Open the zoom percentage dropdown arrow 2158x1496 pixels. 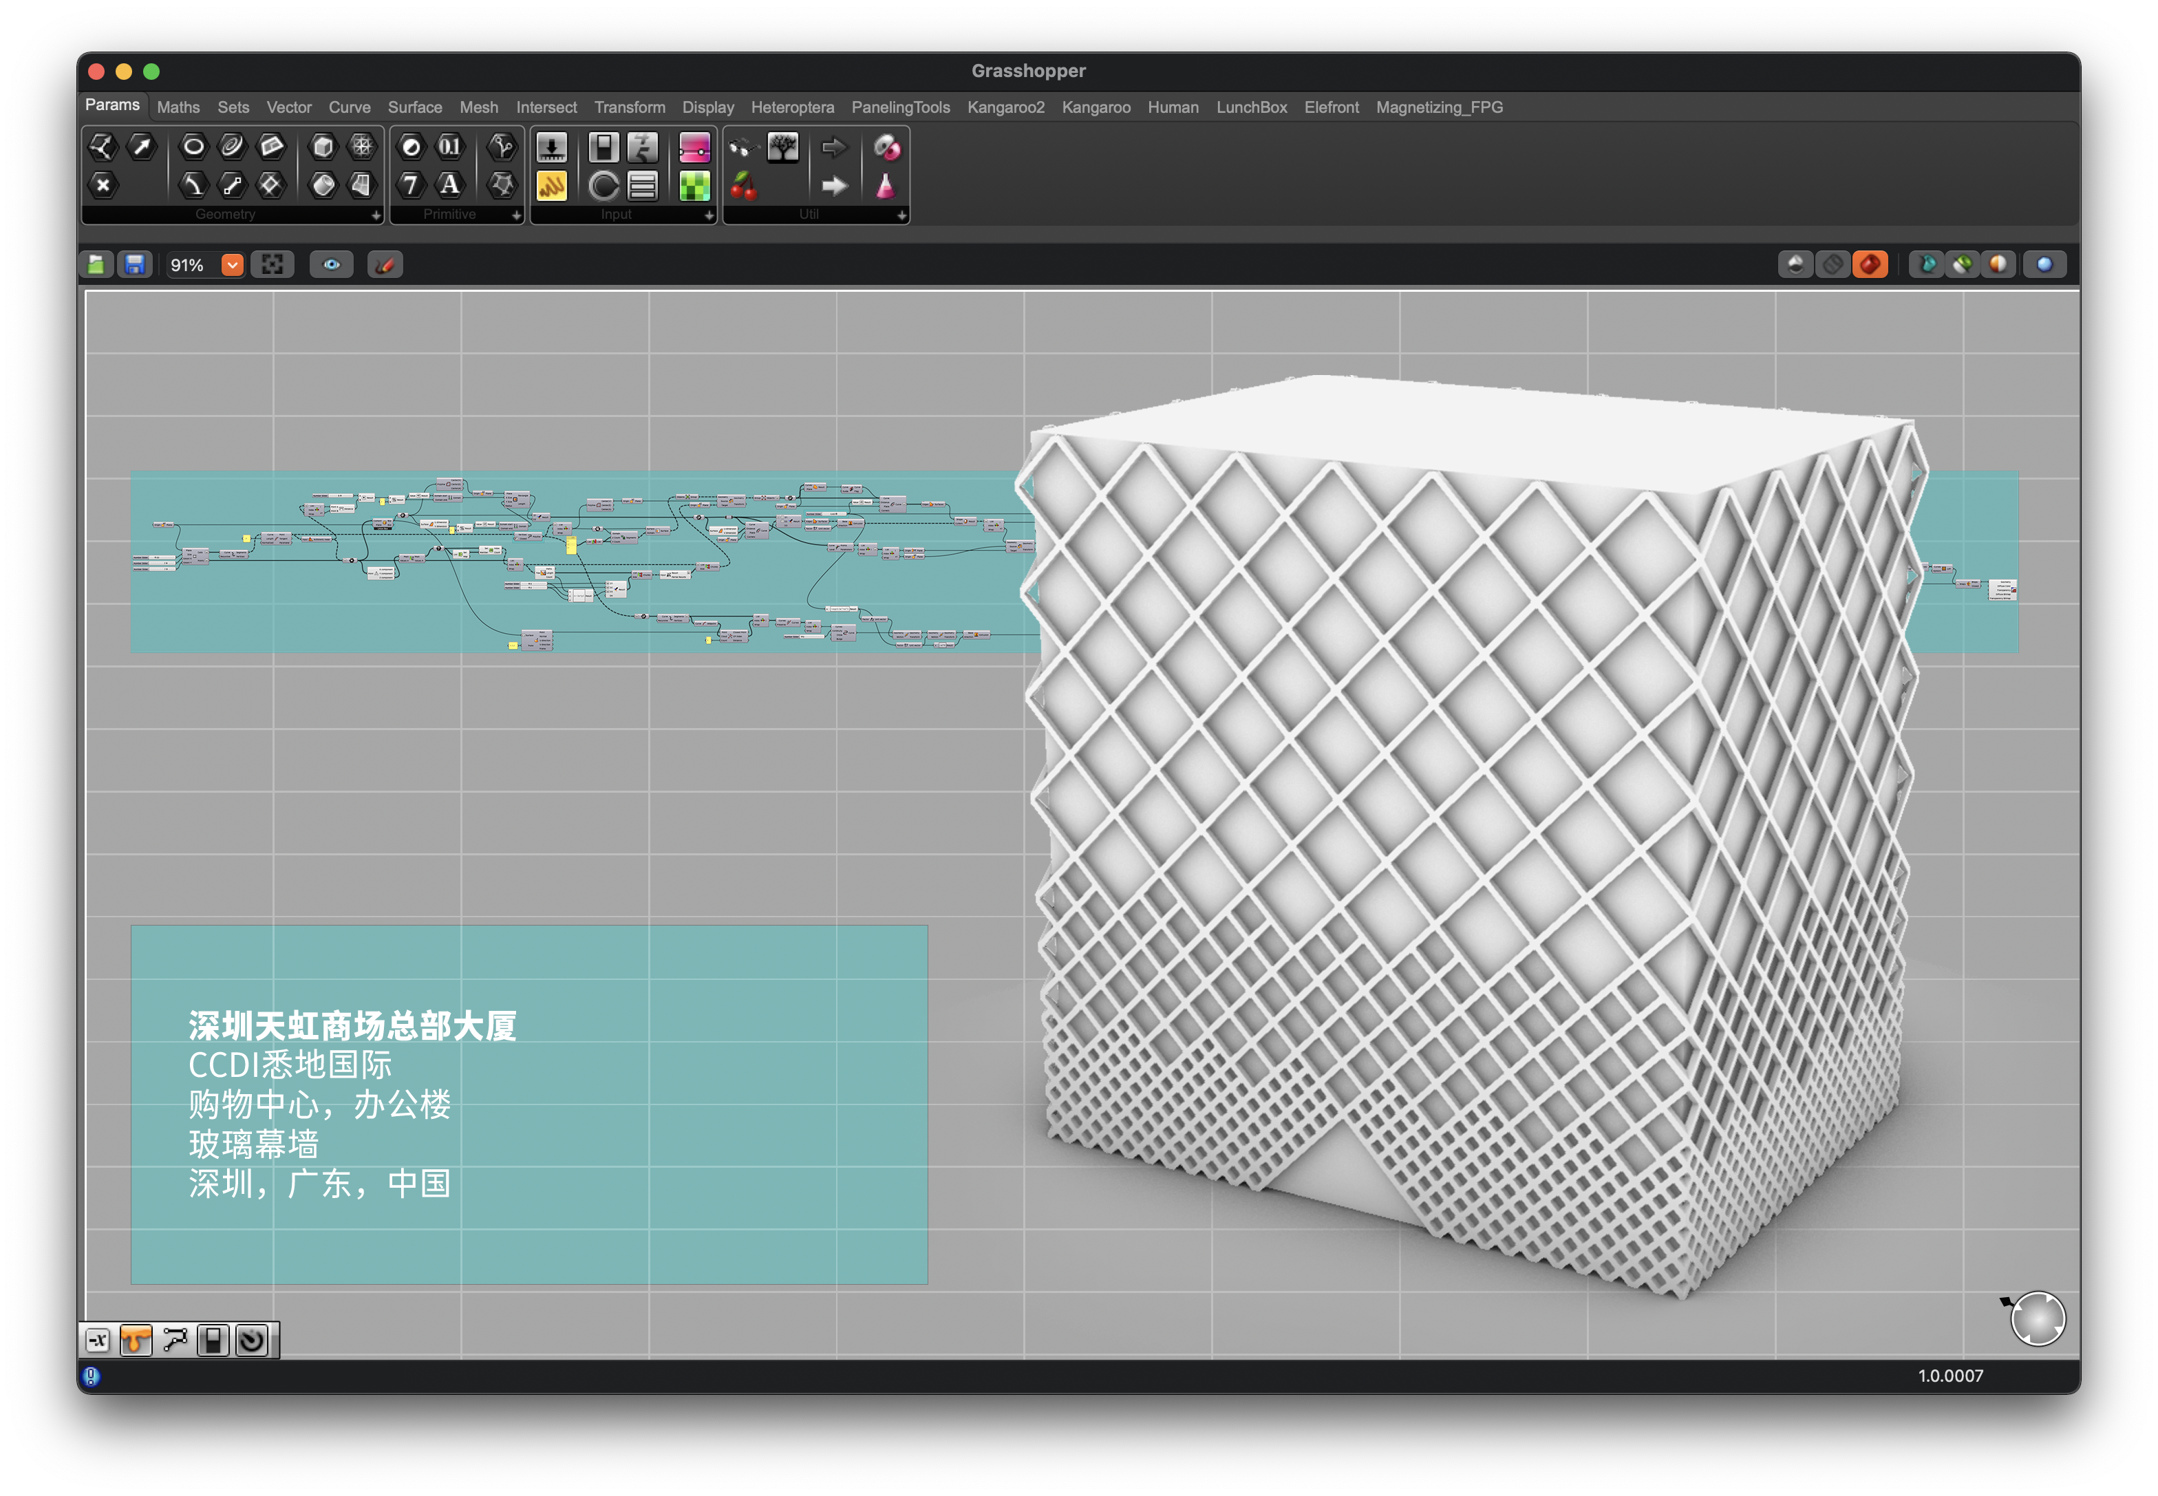point(231,265)
